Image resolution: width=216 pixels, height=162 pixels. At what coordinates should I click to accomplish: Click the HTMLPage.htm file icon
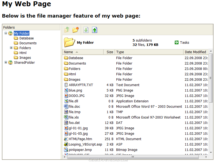[66, 139]
